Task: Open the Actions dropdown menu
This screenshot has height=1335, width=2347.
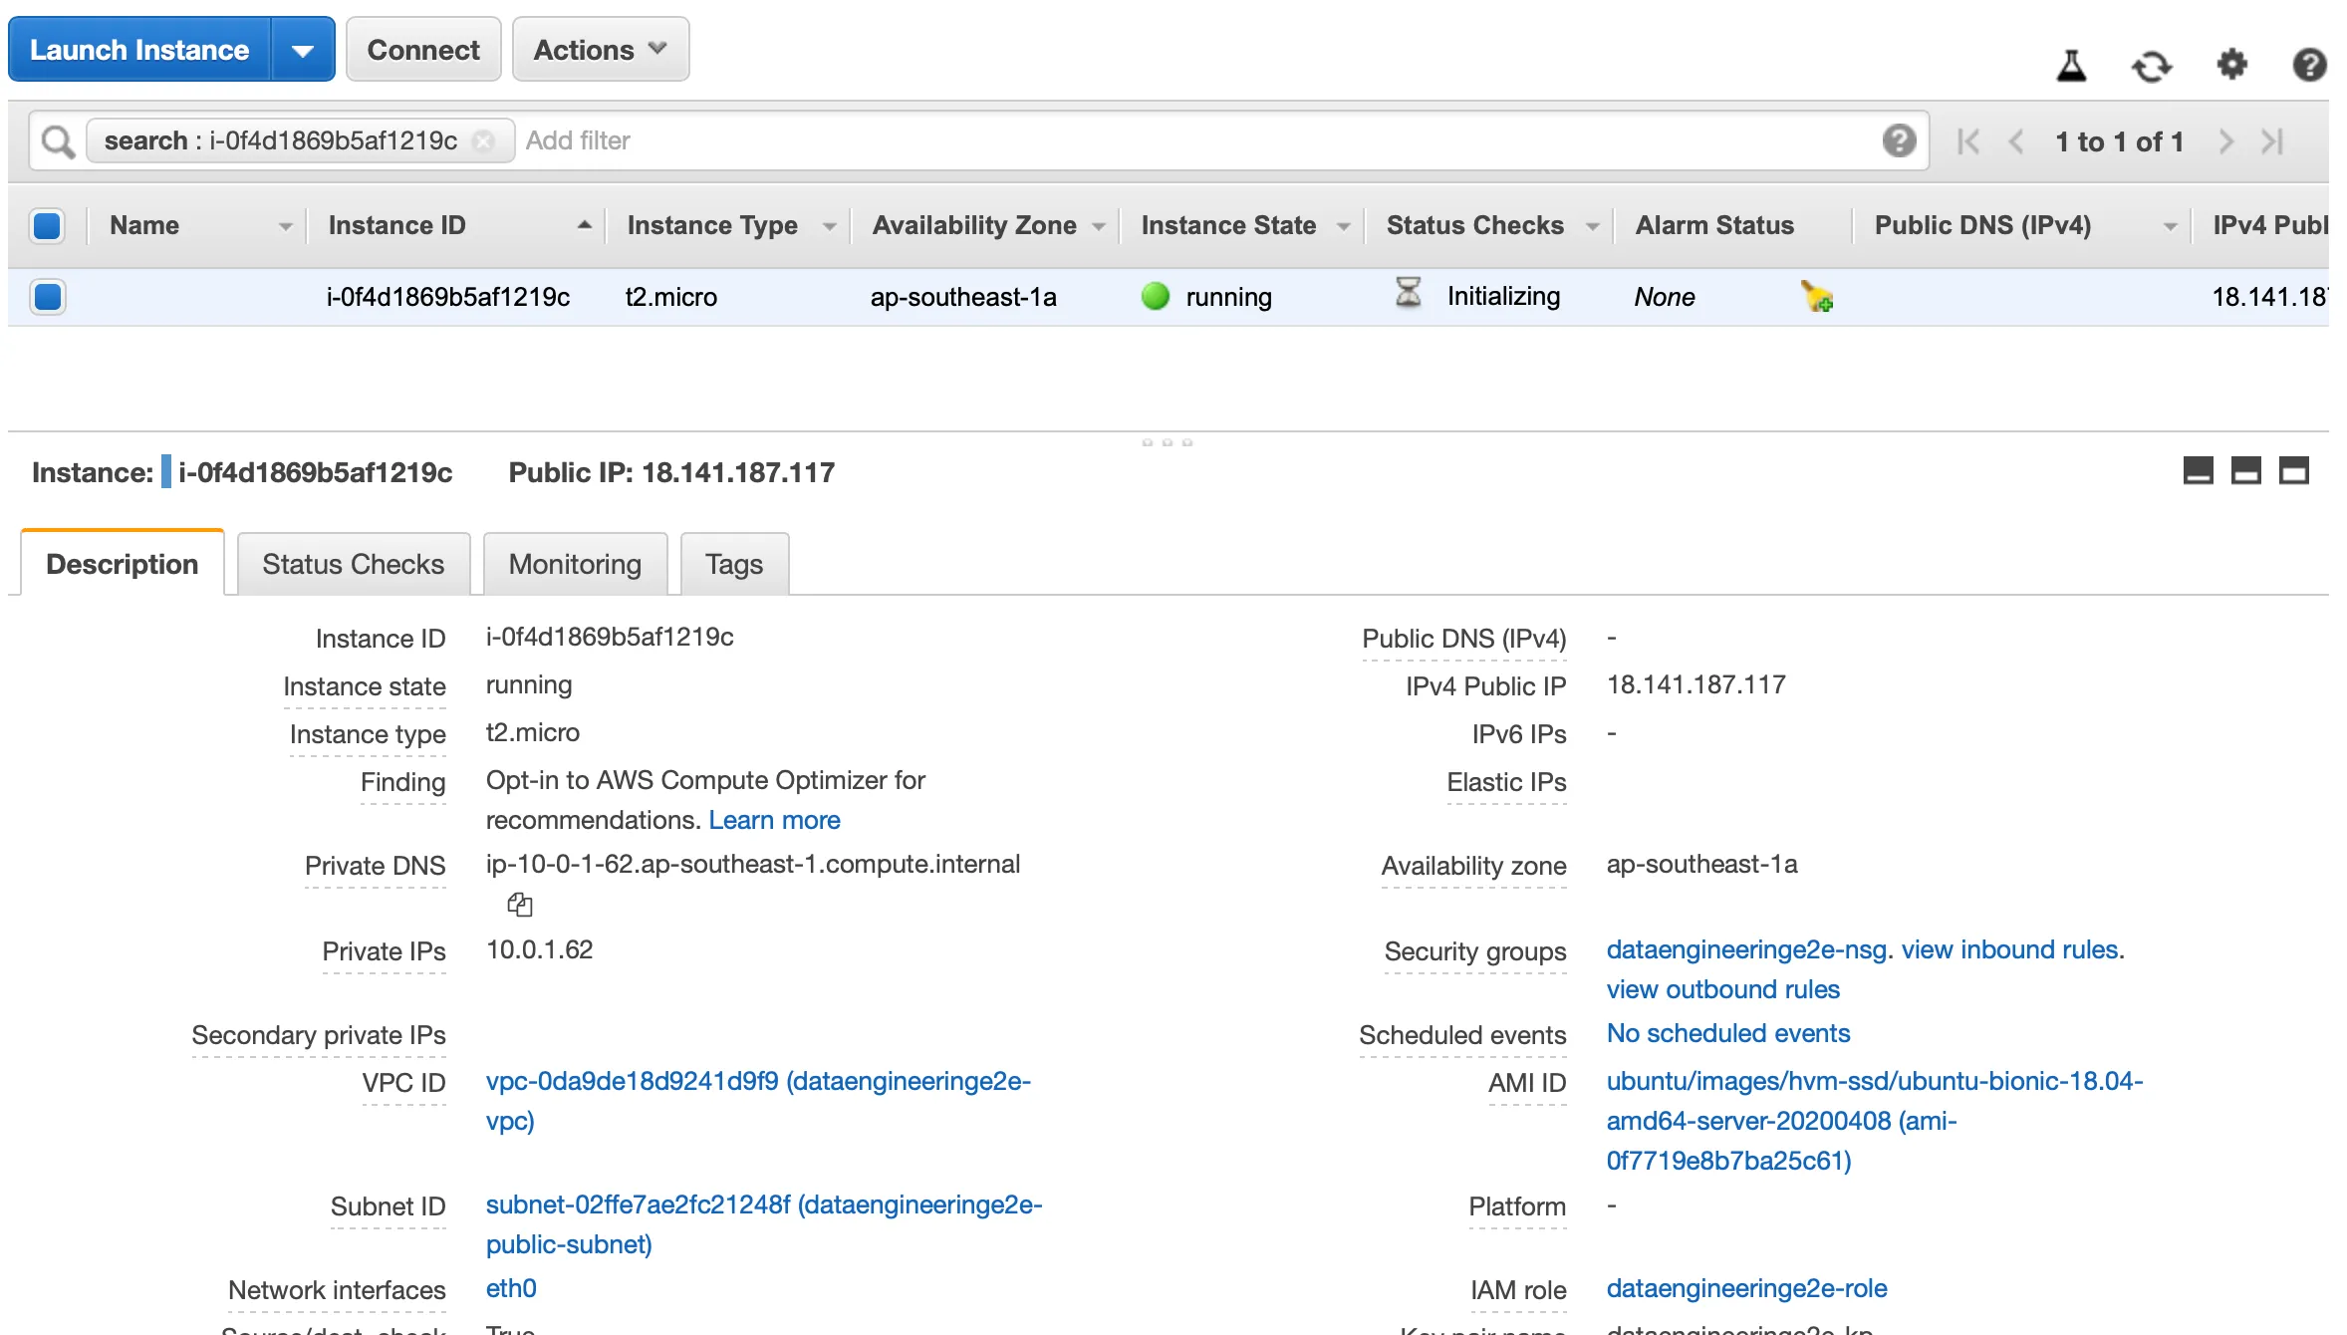Action: tap(601, 49)
